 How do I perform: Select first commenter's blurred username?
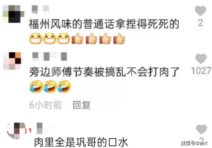coord(40,9)
